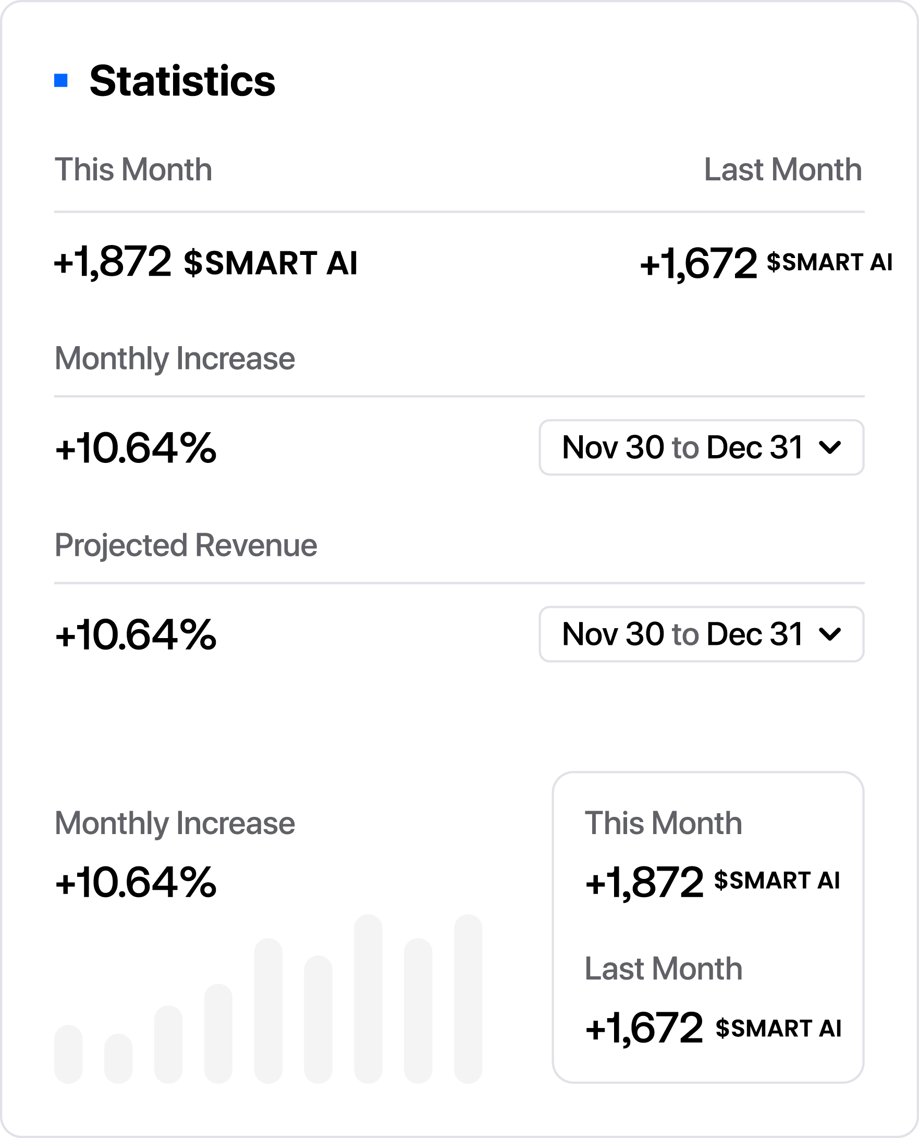Open the Monthly Increase date range dropdown

(701, 447)
